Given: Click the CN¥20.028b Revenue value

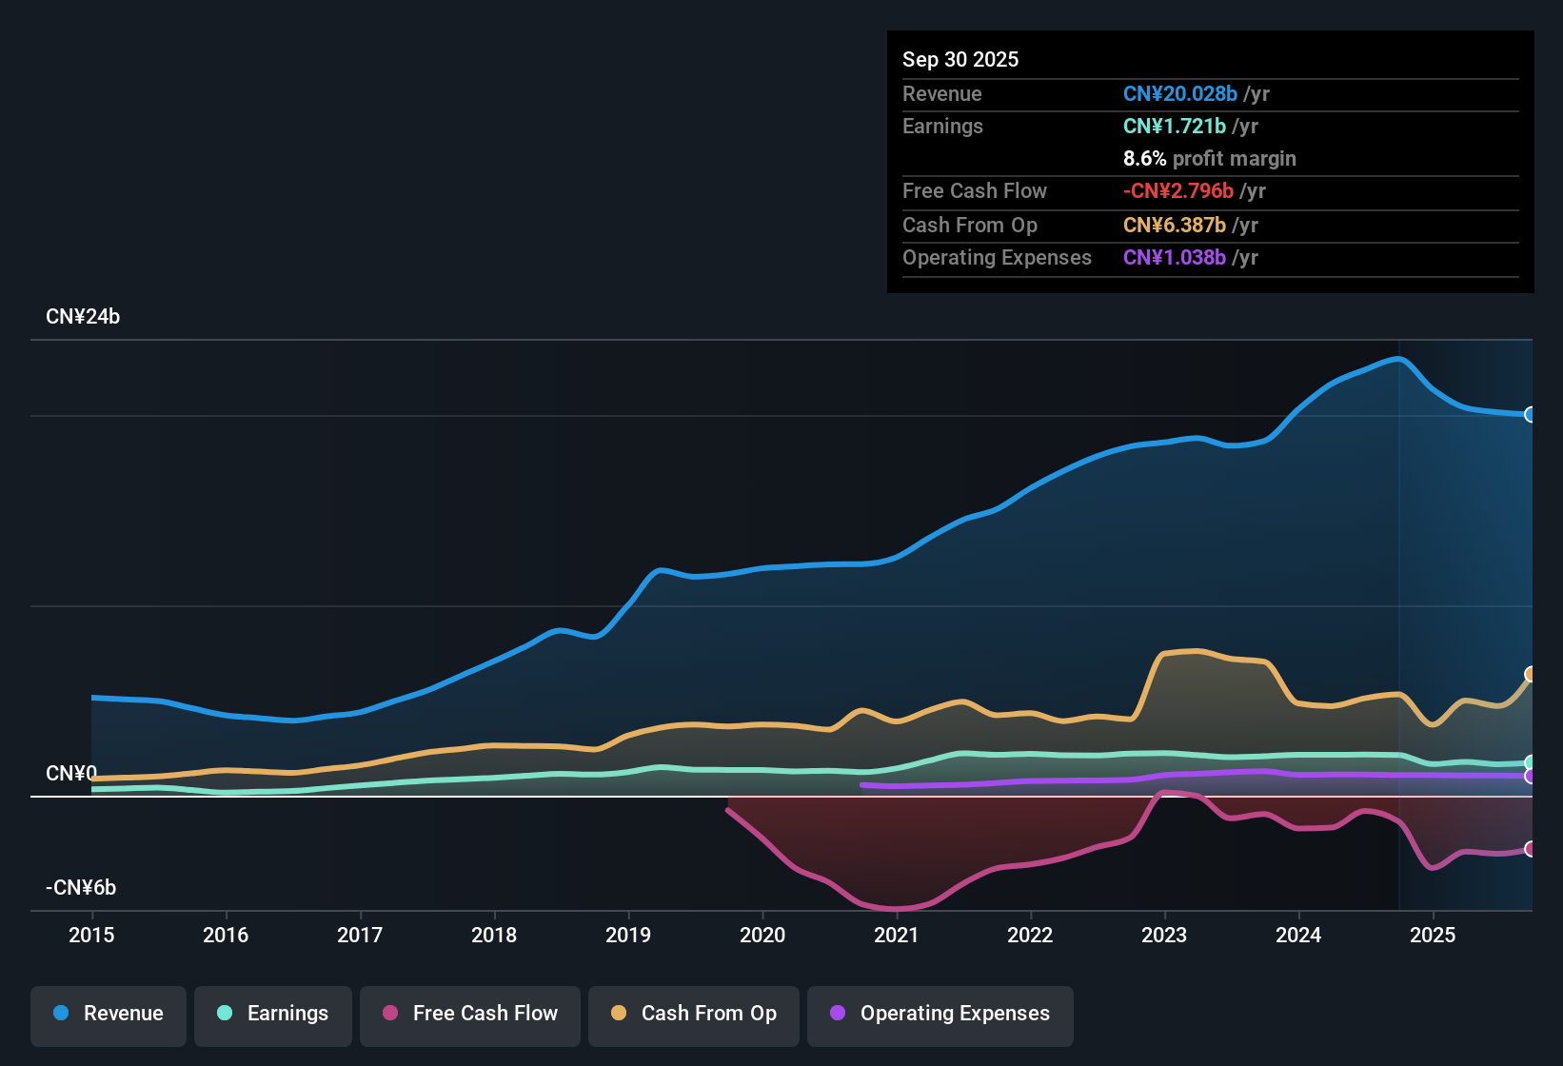Looking at the screenshot, I should click(1180, 93).
